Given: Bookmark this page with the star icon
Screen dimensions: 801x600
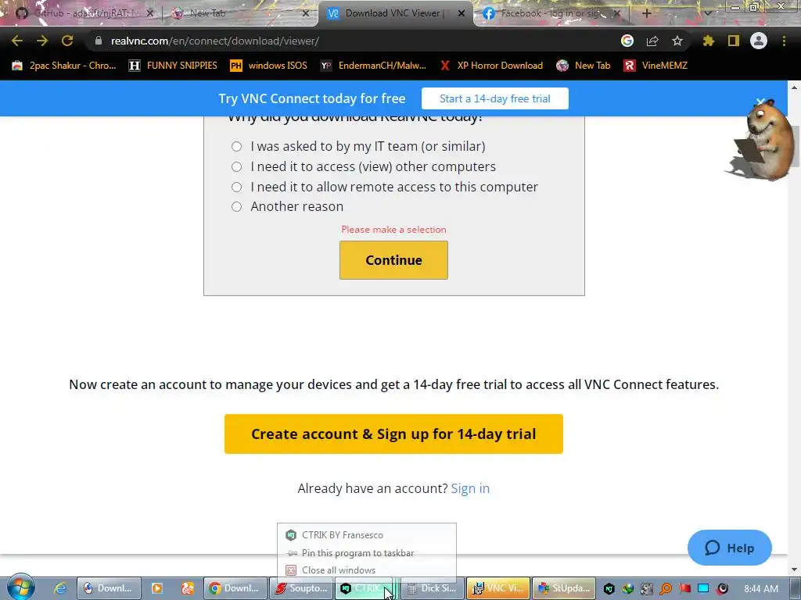Looking at the screenshot, I should point(677,41).
